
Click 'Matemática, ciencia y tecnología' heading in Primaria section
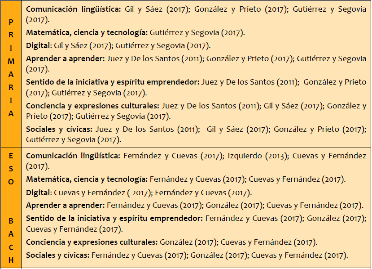click(86, 33)
